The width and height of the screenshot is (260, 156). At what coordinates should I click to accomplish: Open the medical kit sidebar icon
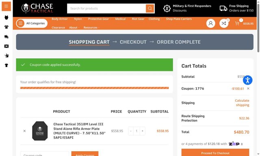tap(6, 46)
